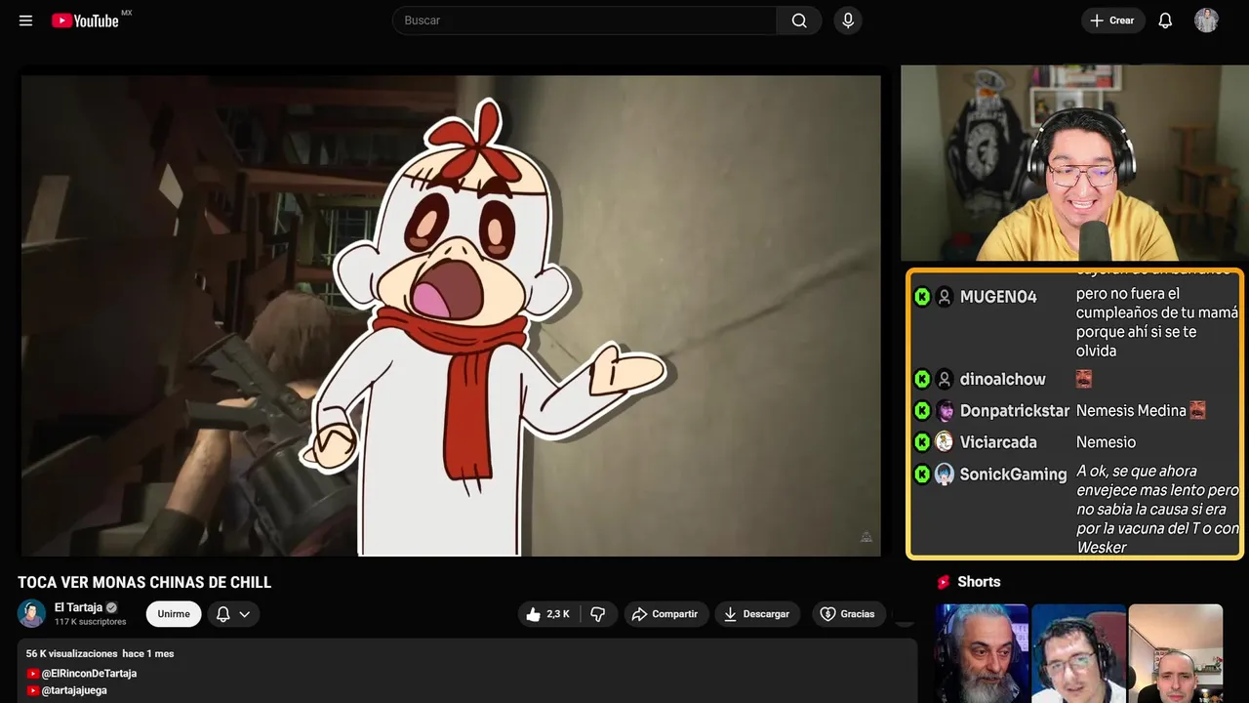Click SonickGaming's chat avatar
The height and width of the screenshot is (703, 1249).
pyautogui.click(x=945, y=475)
